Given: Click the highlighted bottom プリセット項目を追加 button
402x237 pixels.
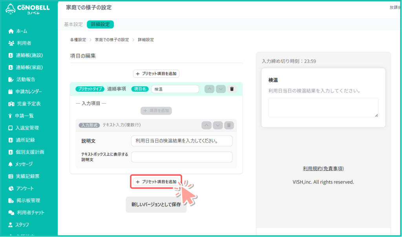Looking at the screenshot, I should (x=156, y=182).
